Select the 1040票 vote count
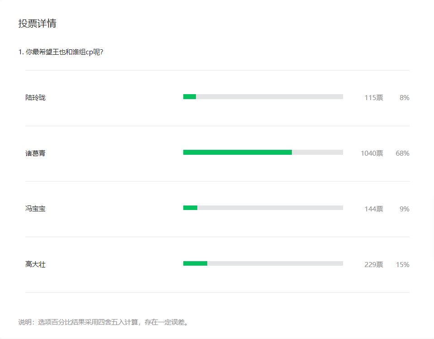The width and height of the screenshot is (434, 339). tap(372, 153)
